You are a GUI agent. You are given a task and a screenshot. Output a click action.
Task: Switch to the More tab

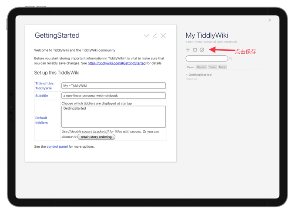click(222, 67)
